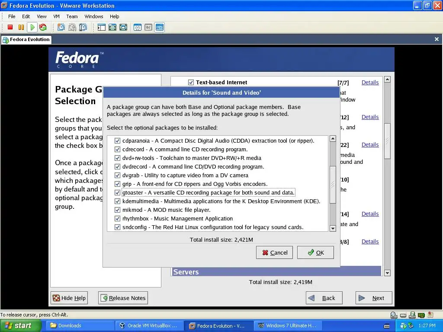
Task: Click the package list scrollbar thumb in the dialog
Action: click(x=333, y=185)
